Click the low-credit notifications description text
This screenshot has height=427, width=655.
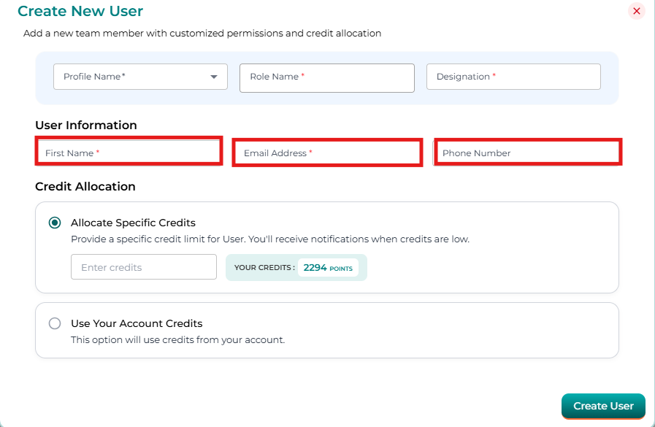coord(270,239)
